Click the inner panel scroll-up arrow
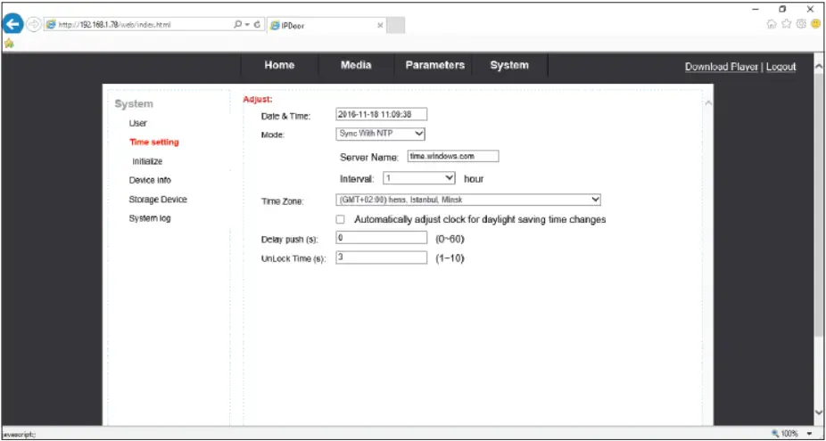 pos(708,103)
